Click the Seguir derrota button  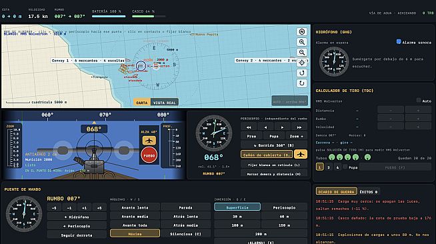click(77, 235)
